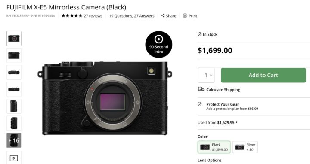
Task: Click the Calculate Shipping truck icon
Action: [x=201, y=89]
